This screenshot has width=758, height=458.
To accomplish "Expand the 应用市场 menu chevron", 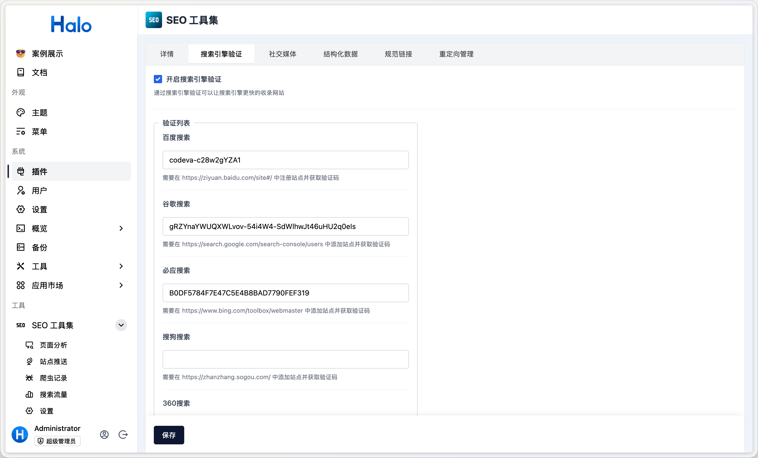I will (121, 285).
